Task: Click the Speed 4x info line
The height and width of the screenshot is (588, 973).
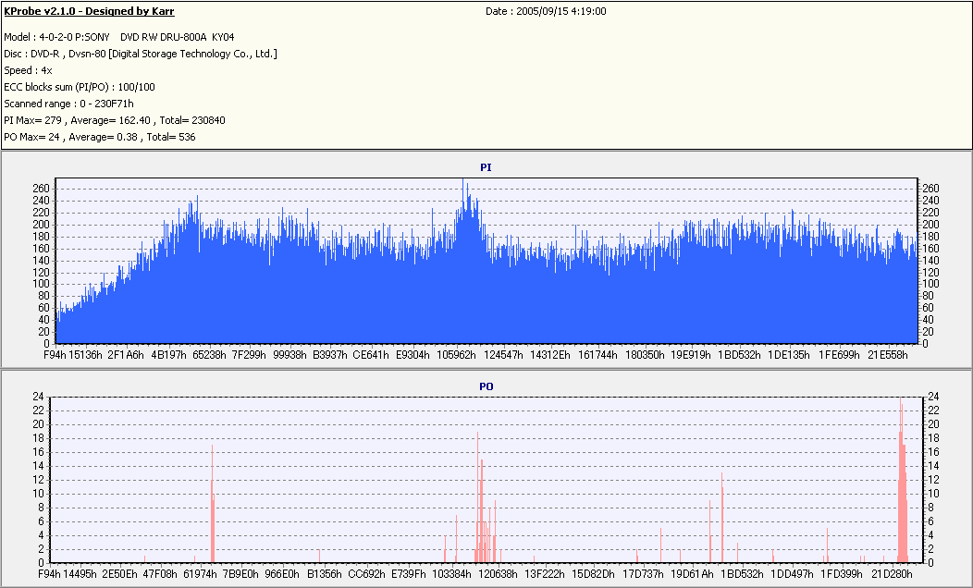Action: click(x=28, y=70)
